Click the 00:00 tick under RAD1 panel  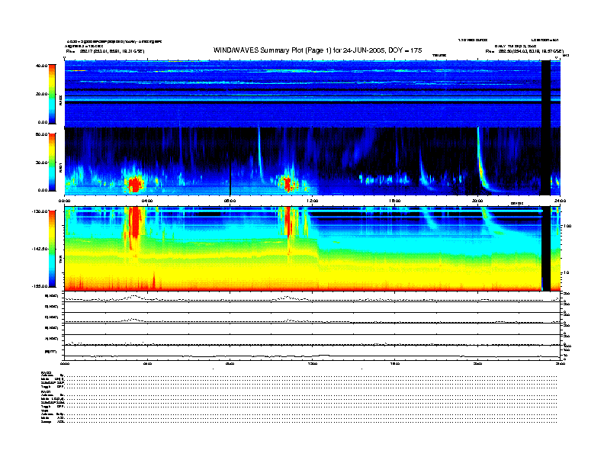point(64,201)
